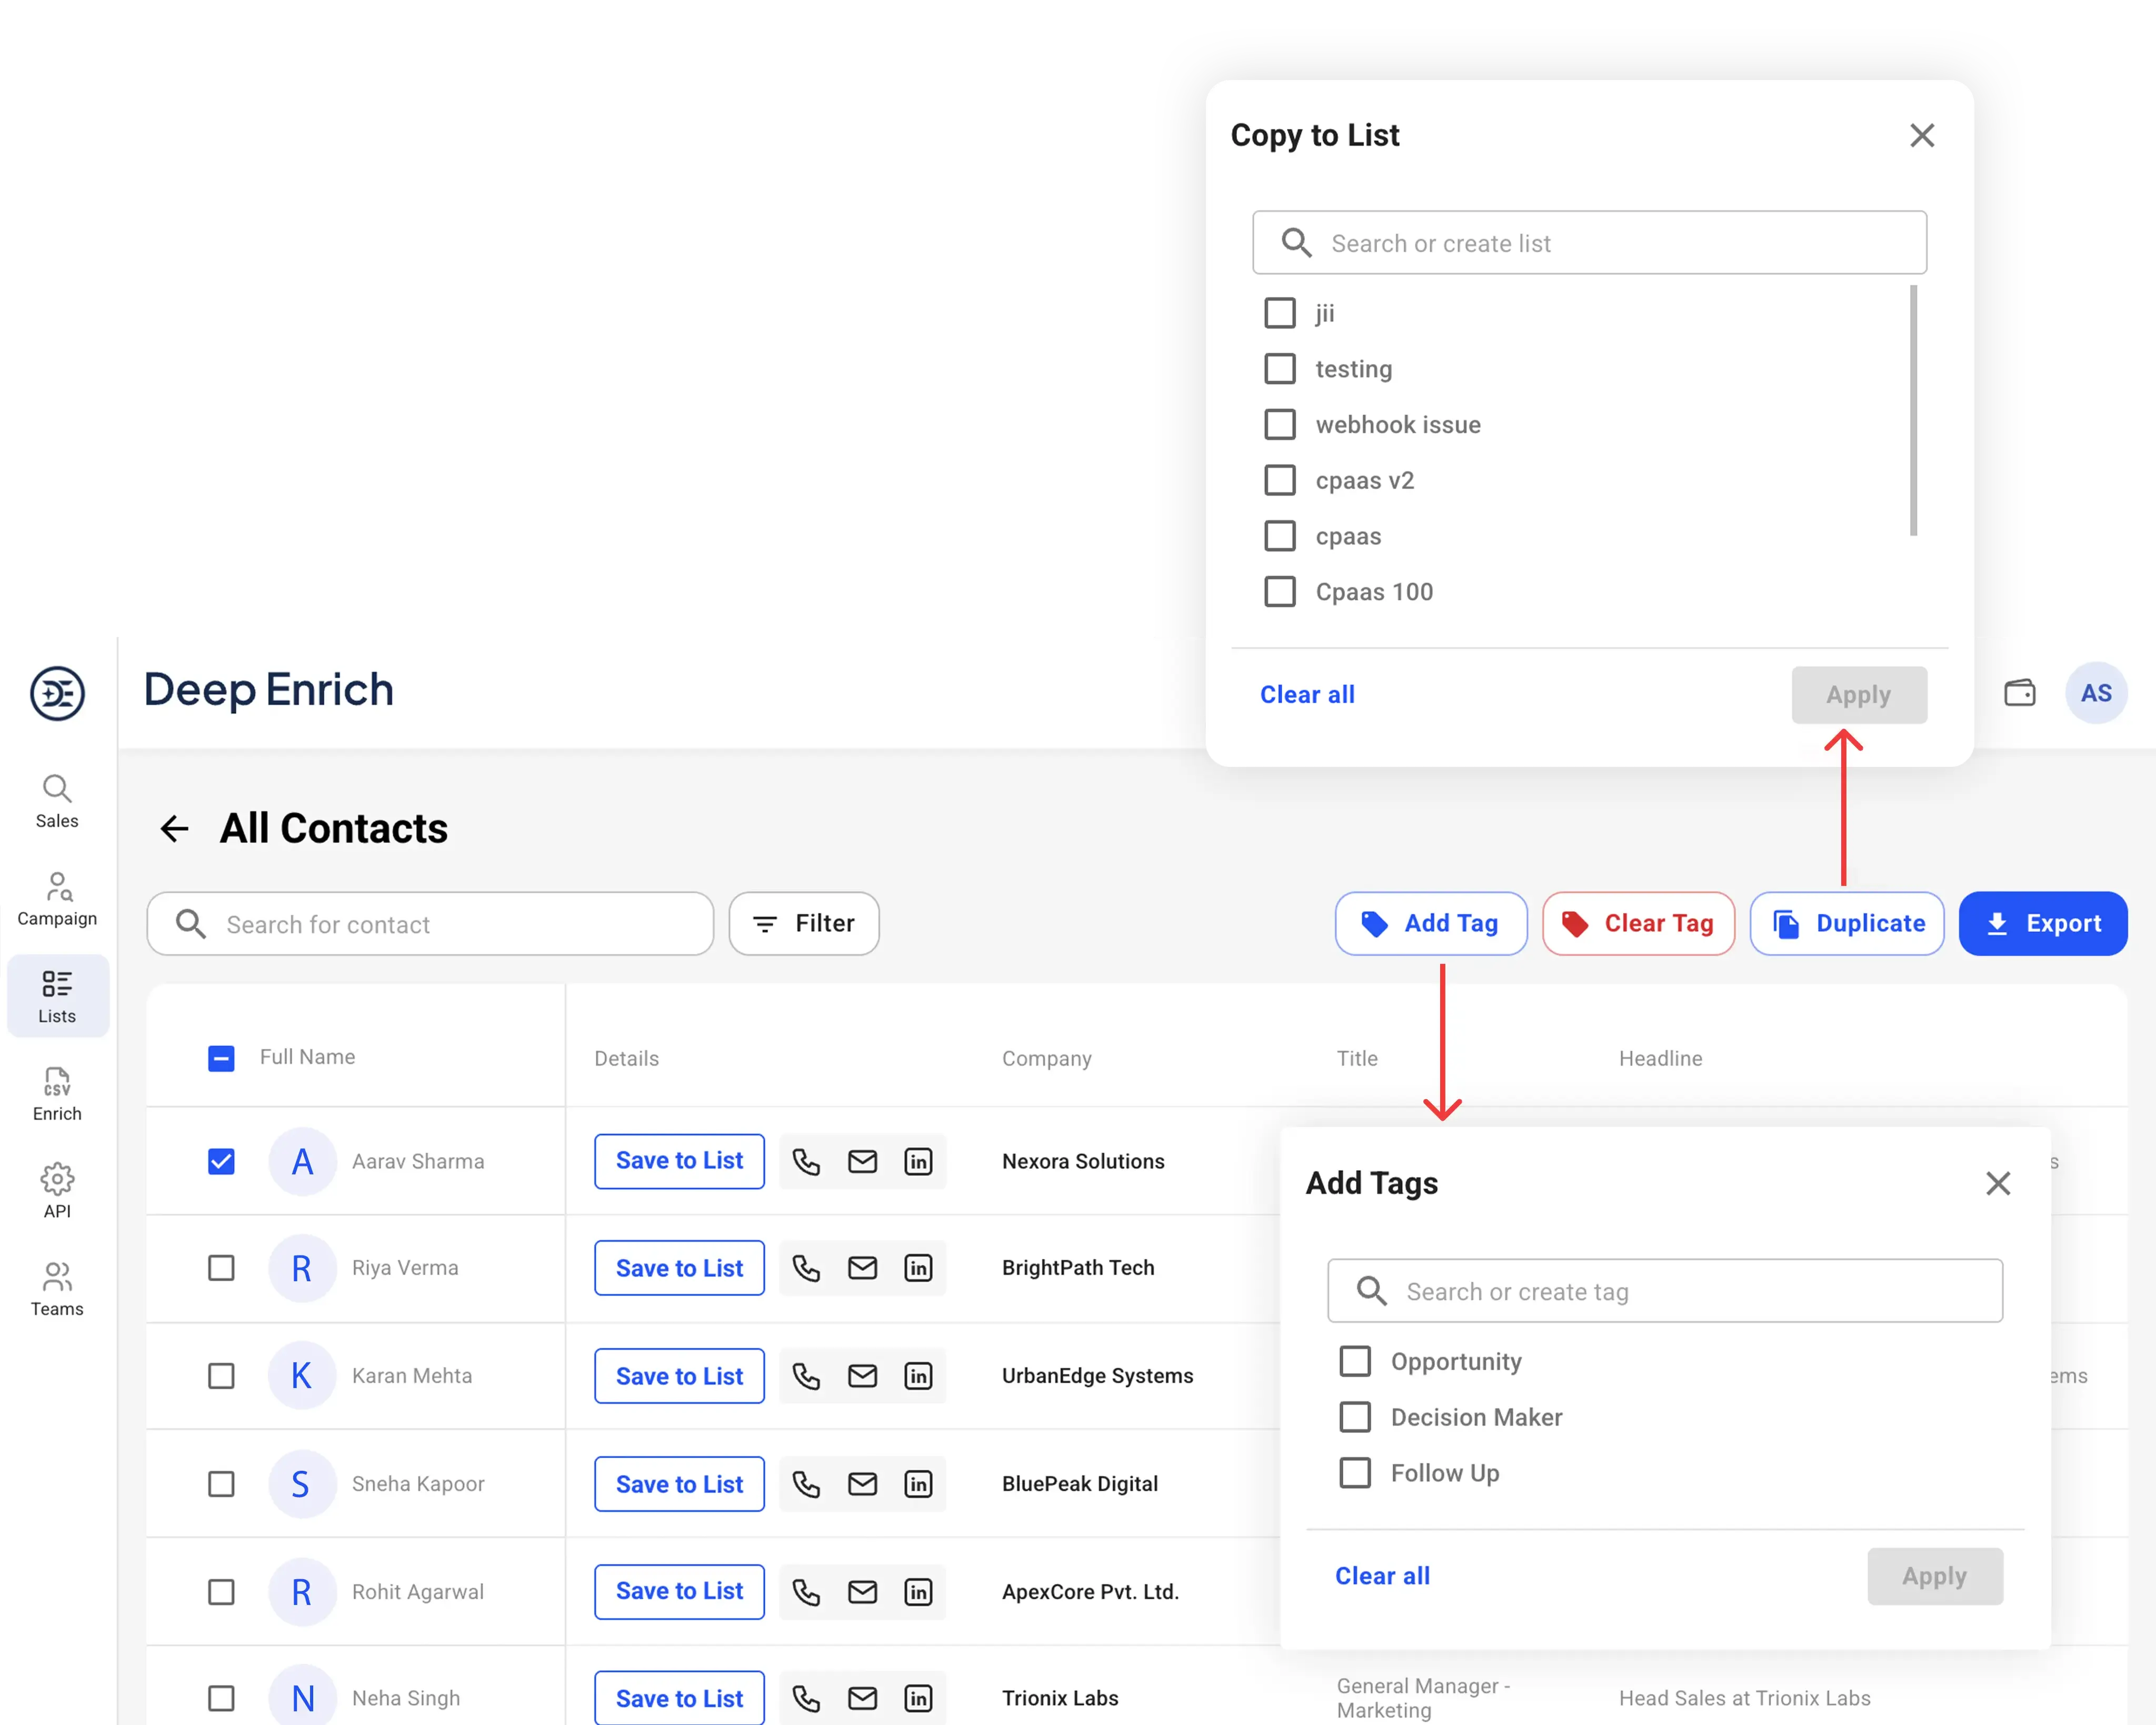This screenshot has height=1725, width=2156.
Task: Click Save to List for Neha Singh
Action: pos(679,1698)
